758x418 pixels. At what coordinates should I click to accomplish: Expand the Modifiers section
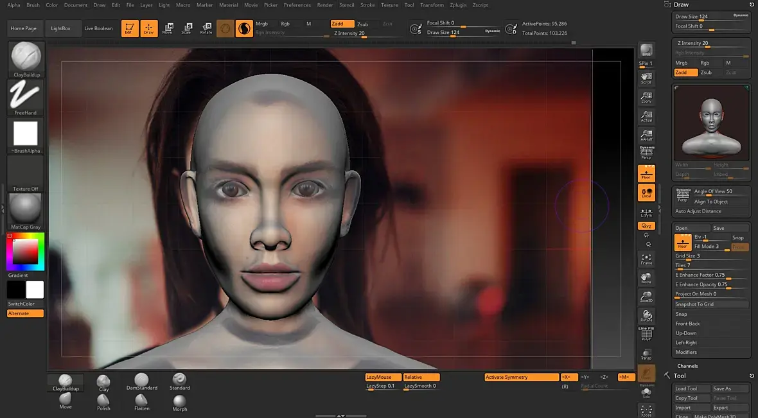pos(686,352)
